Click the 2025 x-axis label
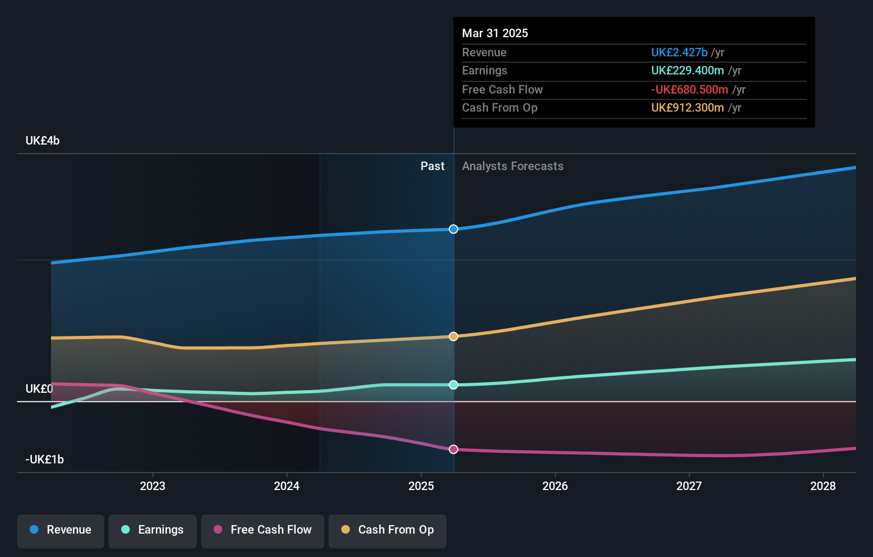The image size is (873, 557). point(421,486)
